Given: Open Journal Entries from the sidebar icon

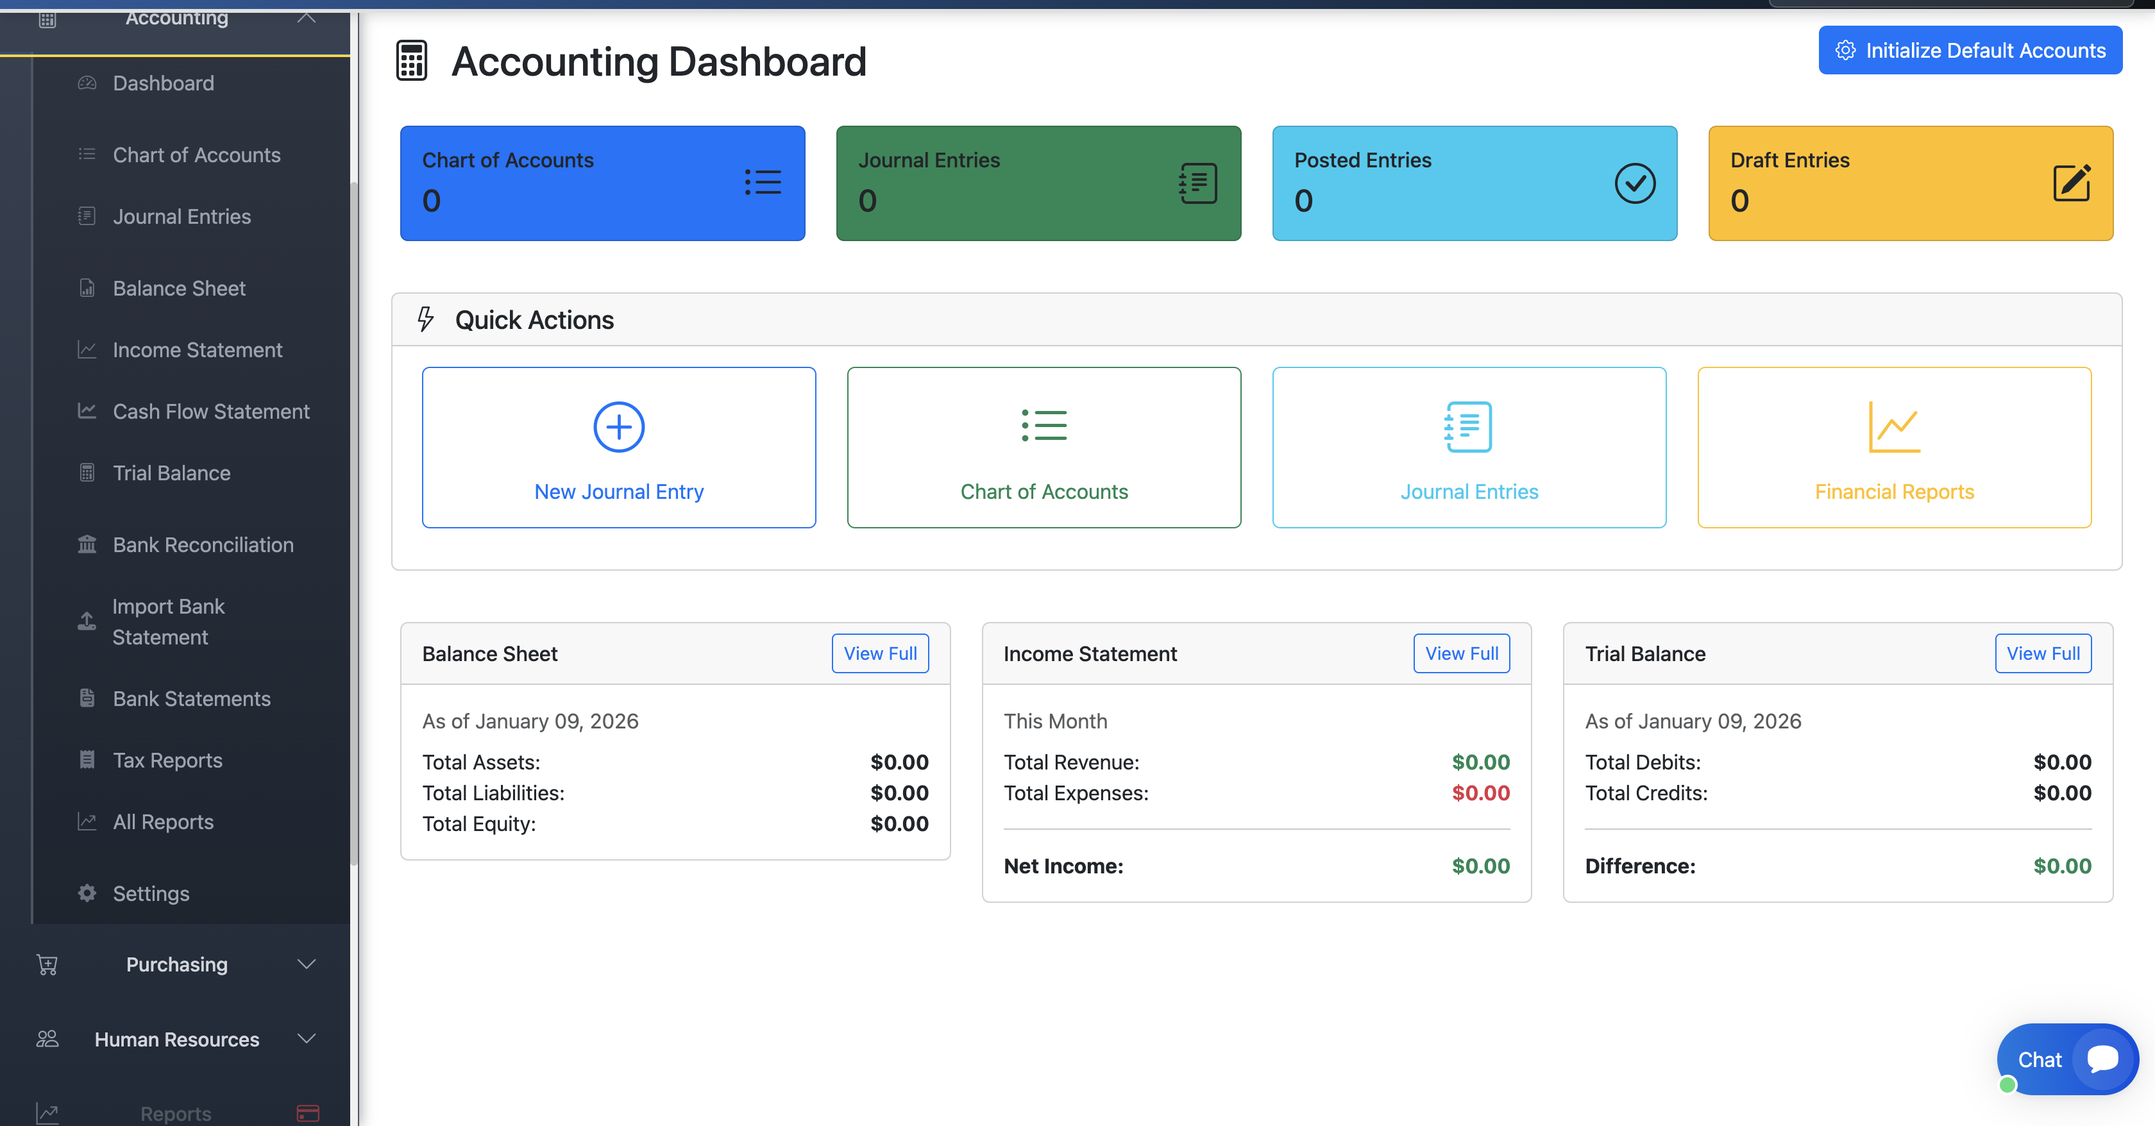Looking at the screenshot, I should pyautogui.click(x=86, y=216).
